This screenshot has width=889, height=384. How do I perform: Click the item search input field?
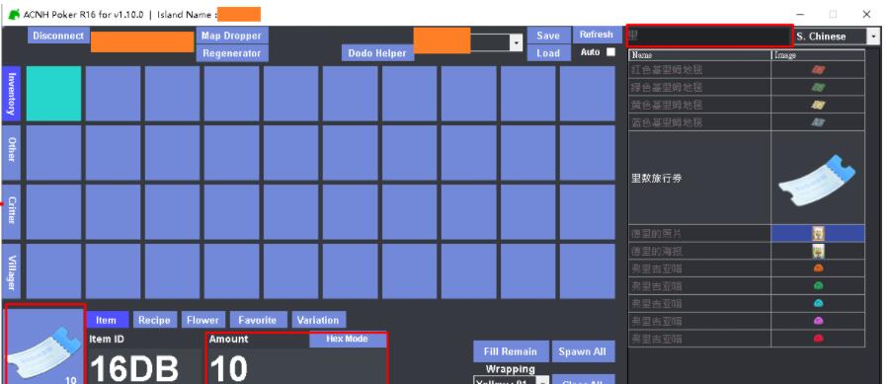click(709, 36)
